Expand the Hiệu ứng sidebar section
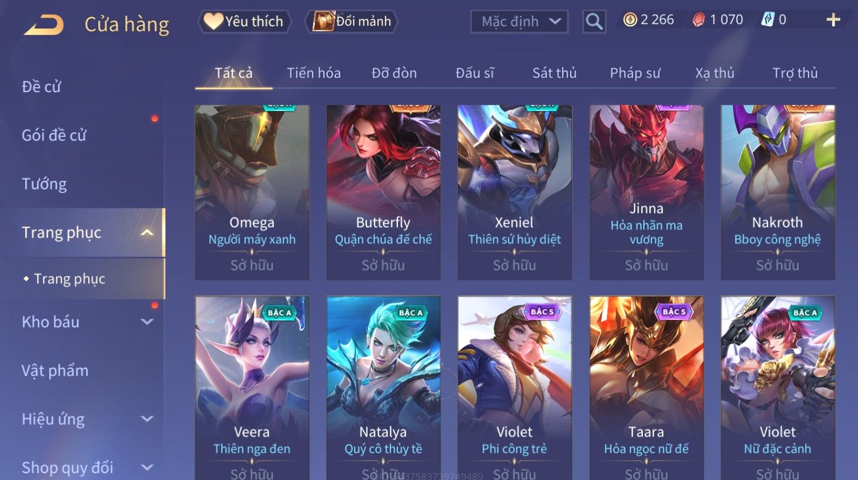Viewport: 858px width, 480px height. 147,419
